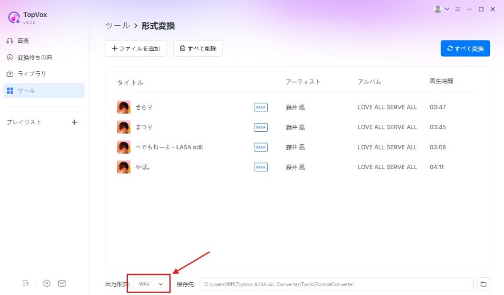Click album art of まつり
This screenshot has width=504, height=295.
pyautogui.click(x=123, y=127)
